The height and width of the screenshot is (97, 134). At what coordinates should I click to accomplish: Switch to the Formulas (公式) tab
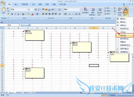click(x=33, y=4)
